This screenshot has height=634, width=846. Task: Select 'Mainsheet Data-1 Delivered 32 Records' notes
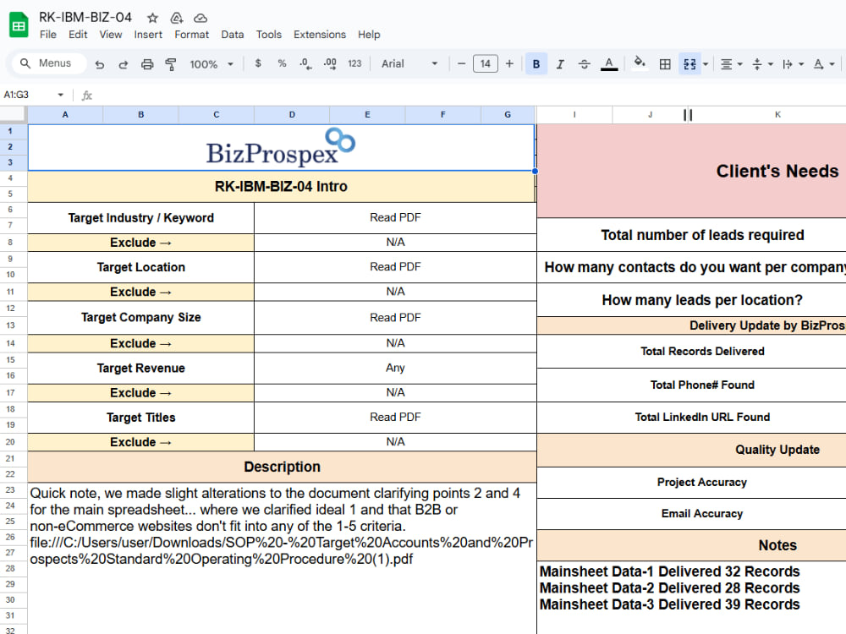(669, 571)
